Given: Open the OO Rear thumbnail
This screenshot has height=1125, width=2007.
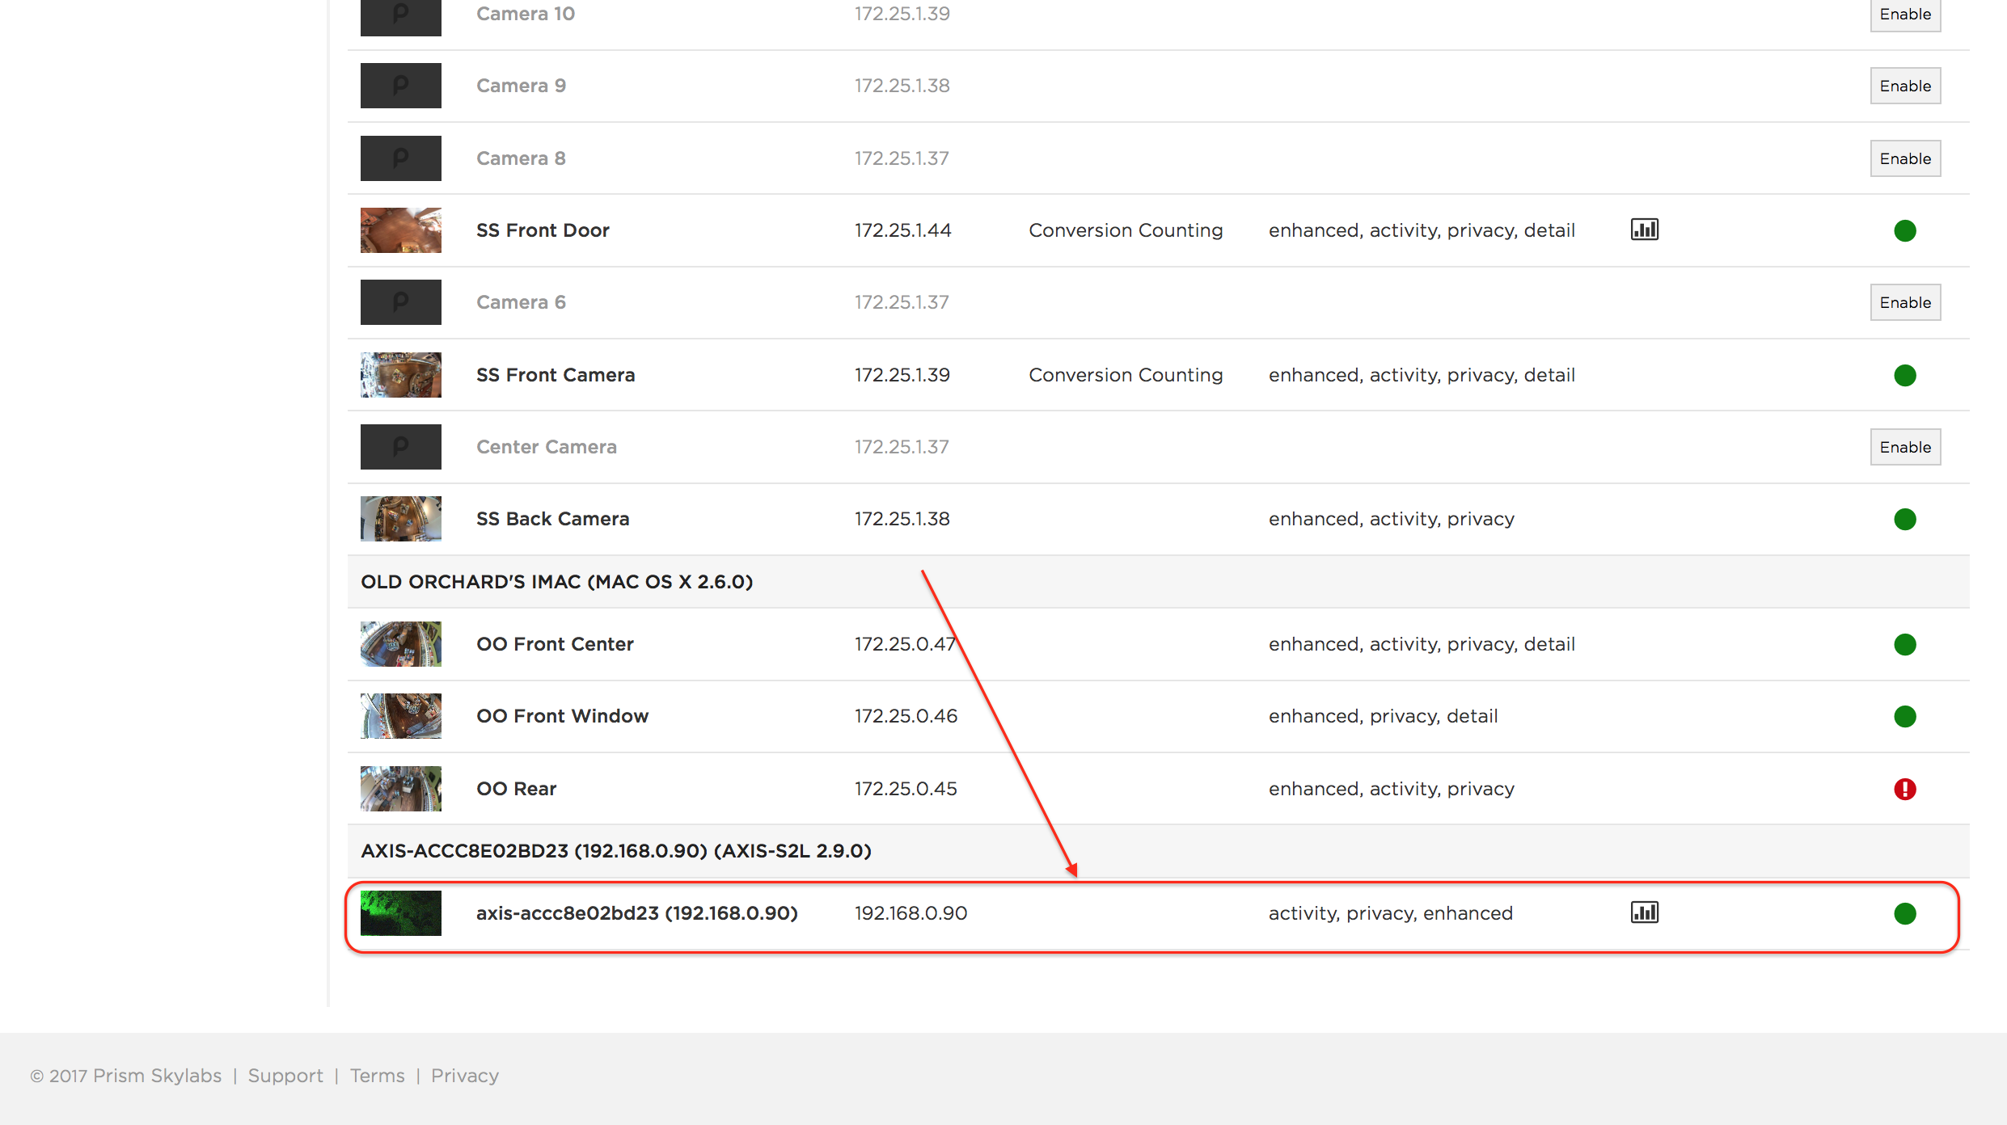Looking at the screenshot, I should 401,789.
